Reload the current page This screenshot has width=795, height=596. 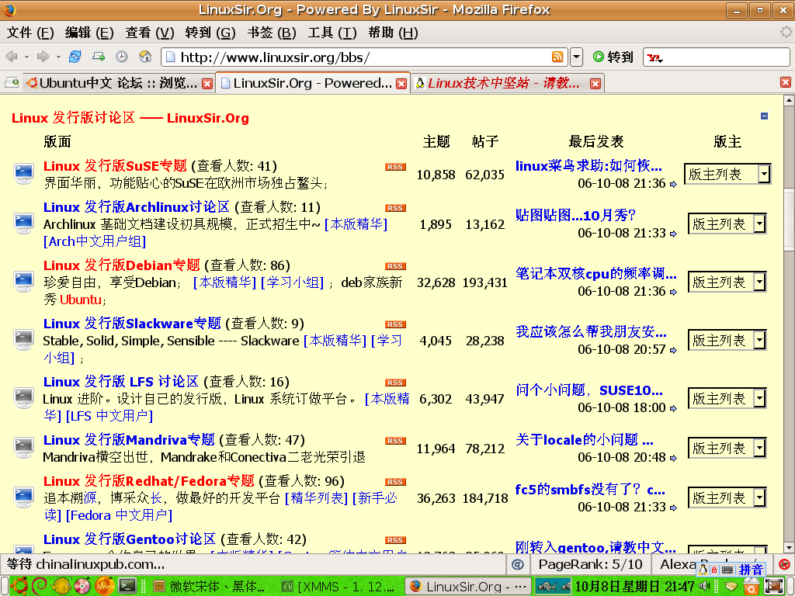tap(75, 57)
